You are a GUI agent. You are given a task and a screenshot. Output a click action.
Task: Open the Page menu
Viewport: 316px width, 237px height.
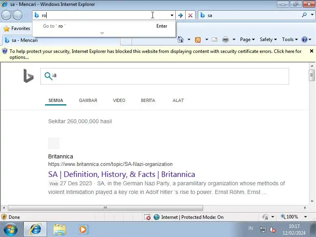coord(247,39)
